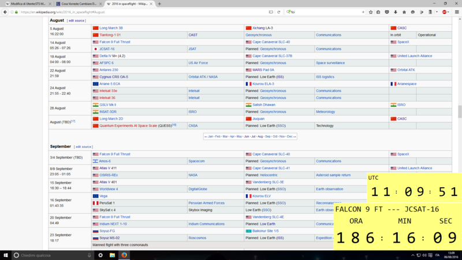Click the page vertical scrollbar thumb
This screenshot has height=260, width=462.
point(460,112)
